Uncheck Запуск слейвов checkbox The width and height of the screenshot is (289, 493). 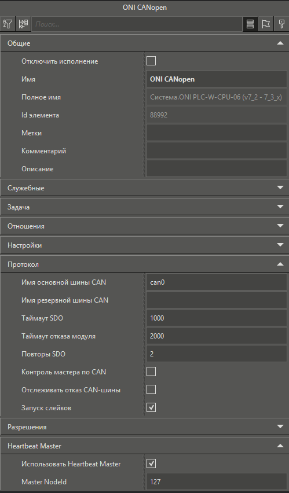point(151,407)
